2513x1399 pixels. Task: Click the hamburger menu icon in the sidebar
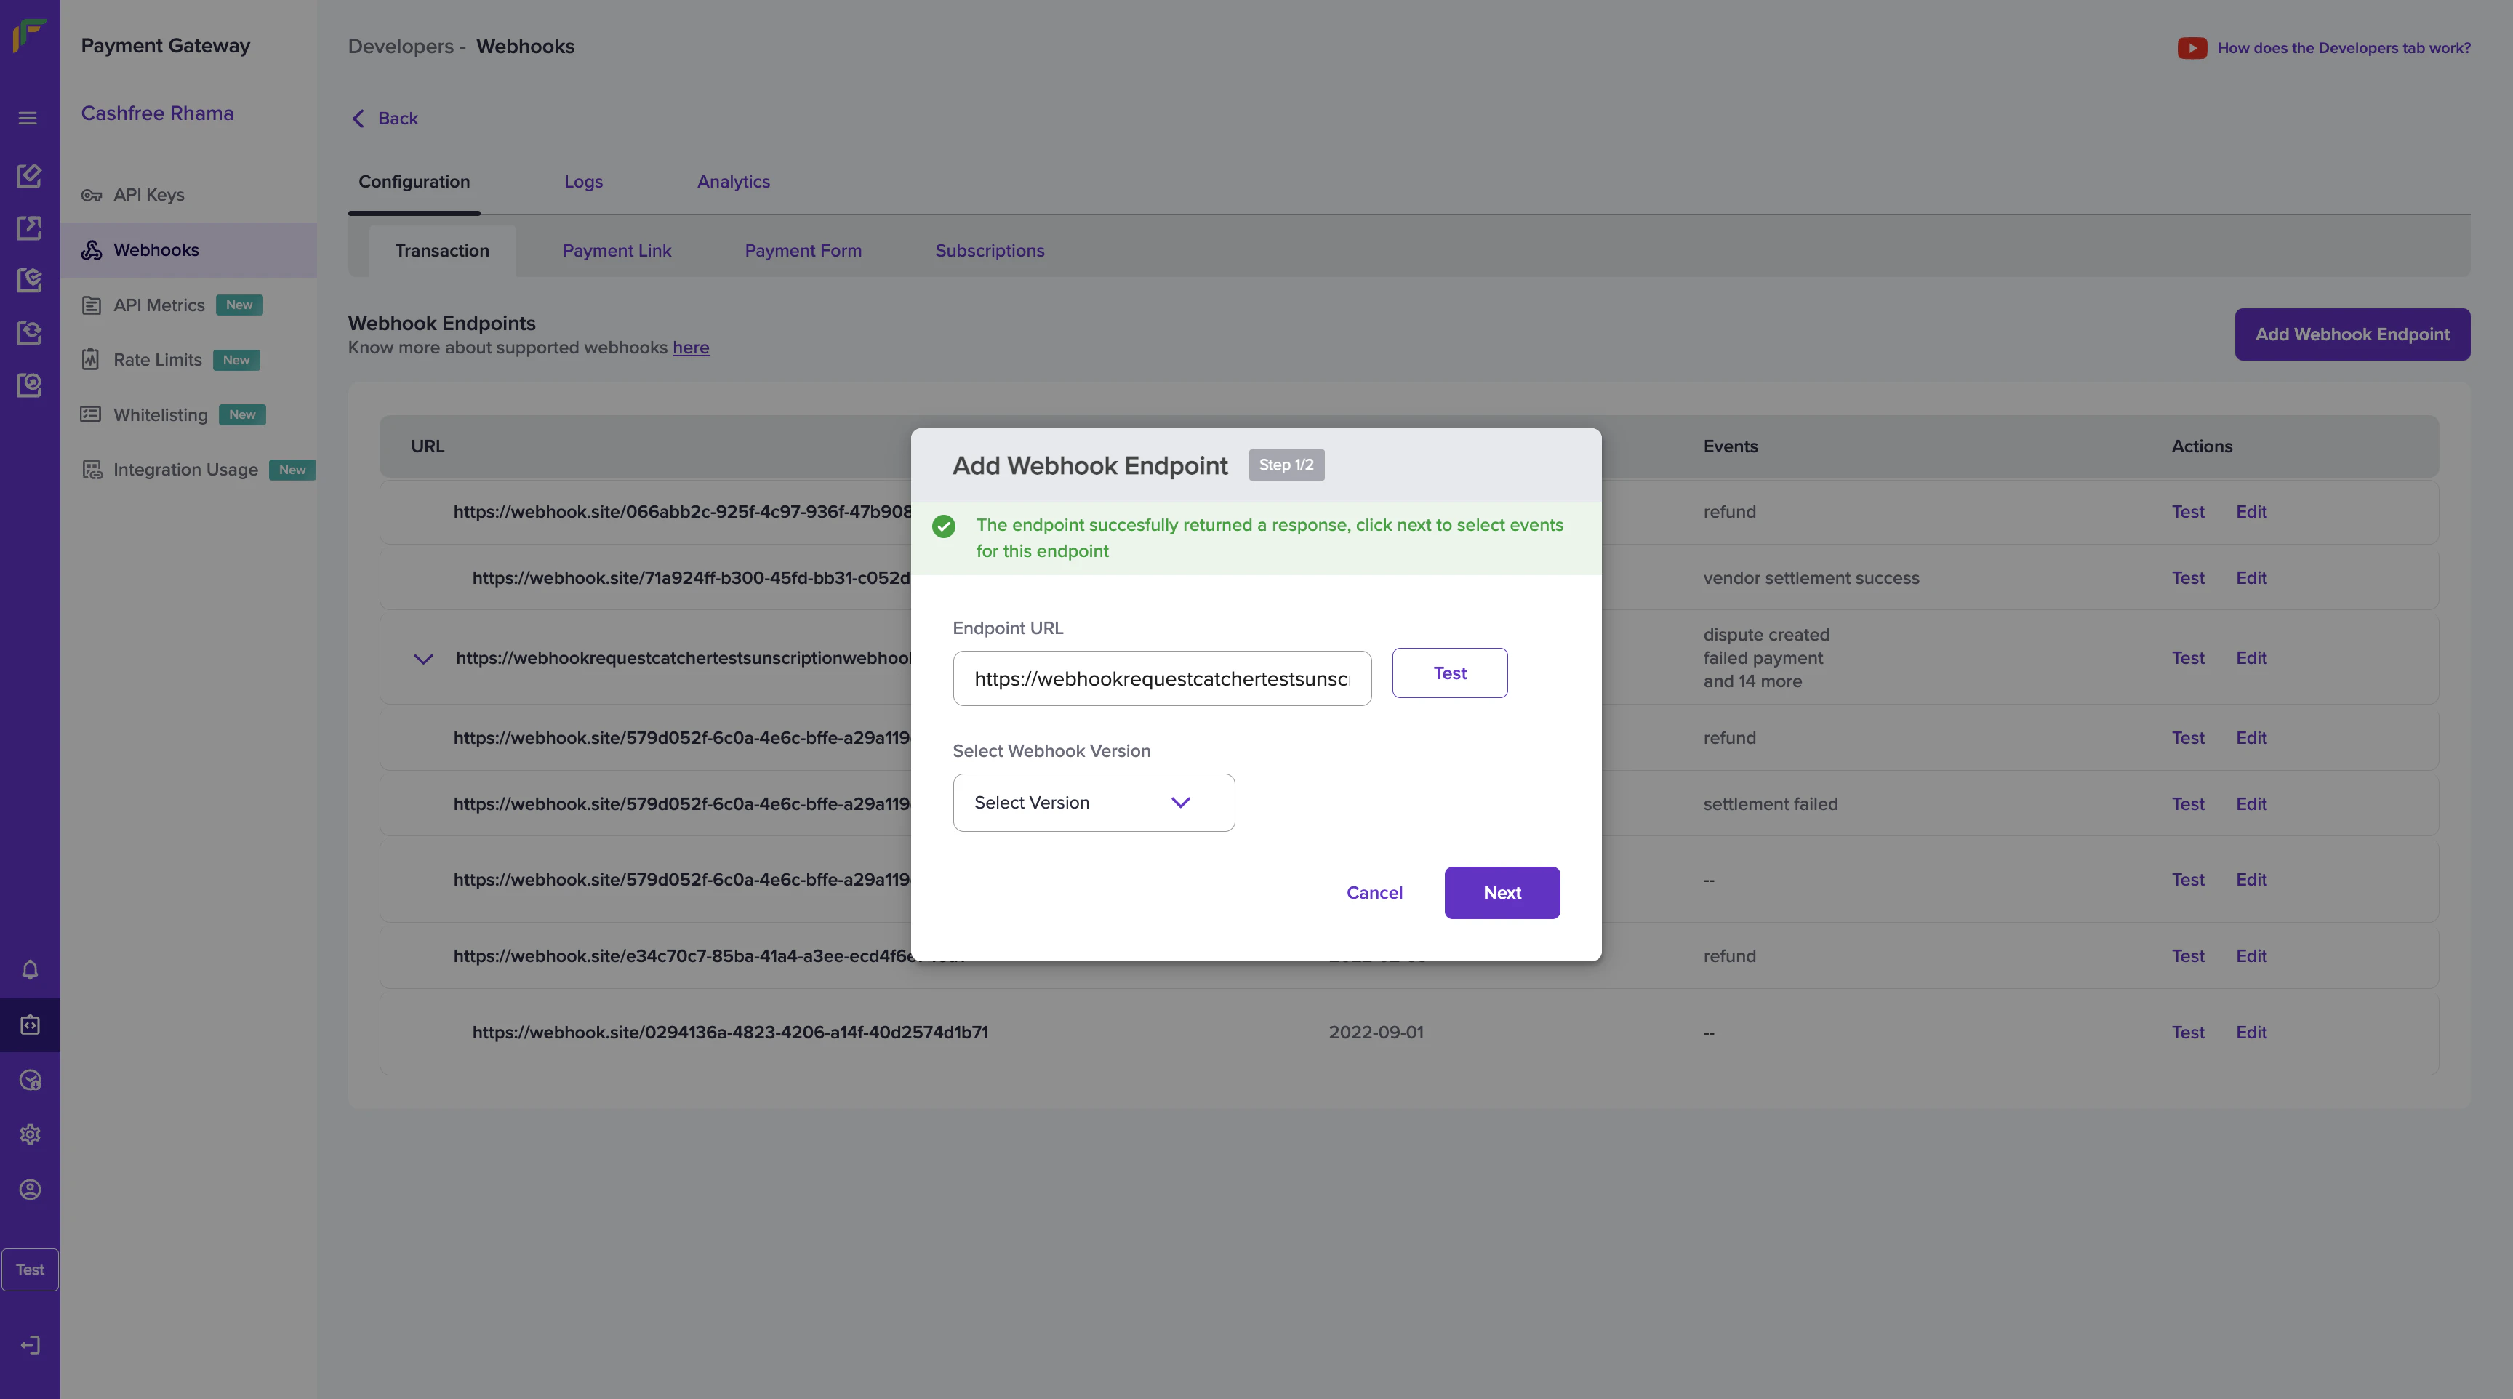tap(28, 118)
